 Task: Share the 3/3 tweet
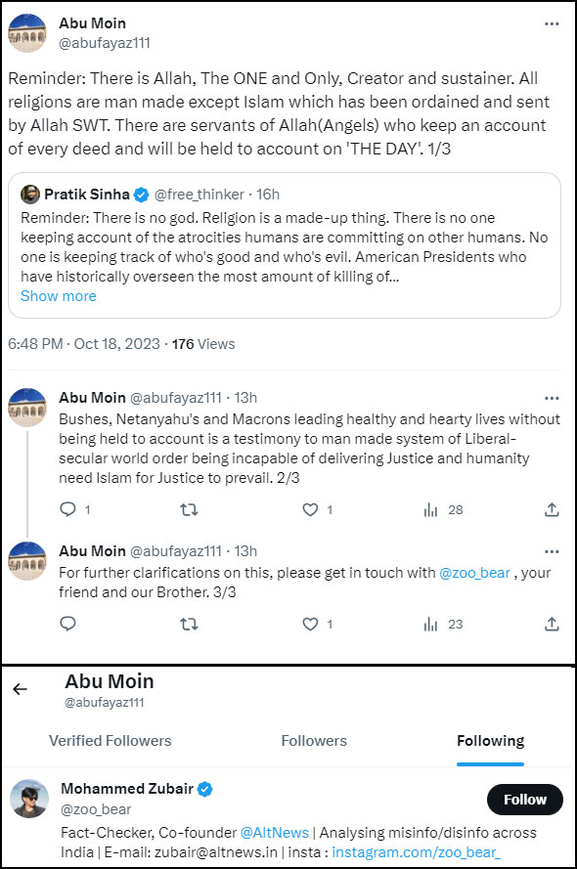pyautogui.click(x=552, y=624)
